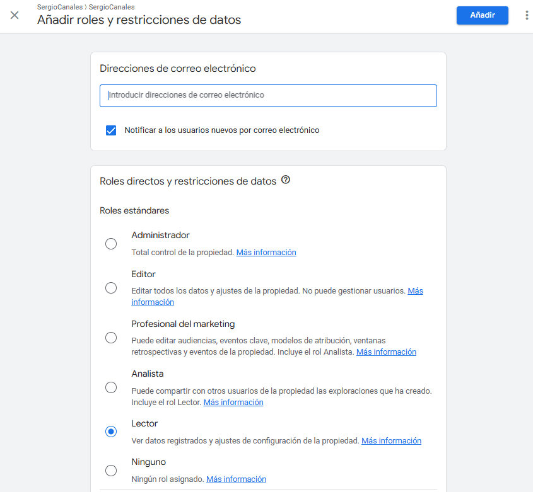
Task: Choose Profesional del marketing radio button
Action: [111, 338]
